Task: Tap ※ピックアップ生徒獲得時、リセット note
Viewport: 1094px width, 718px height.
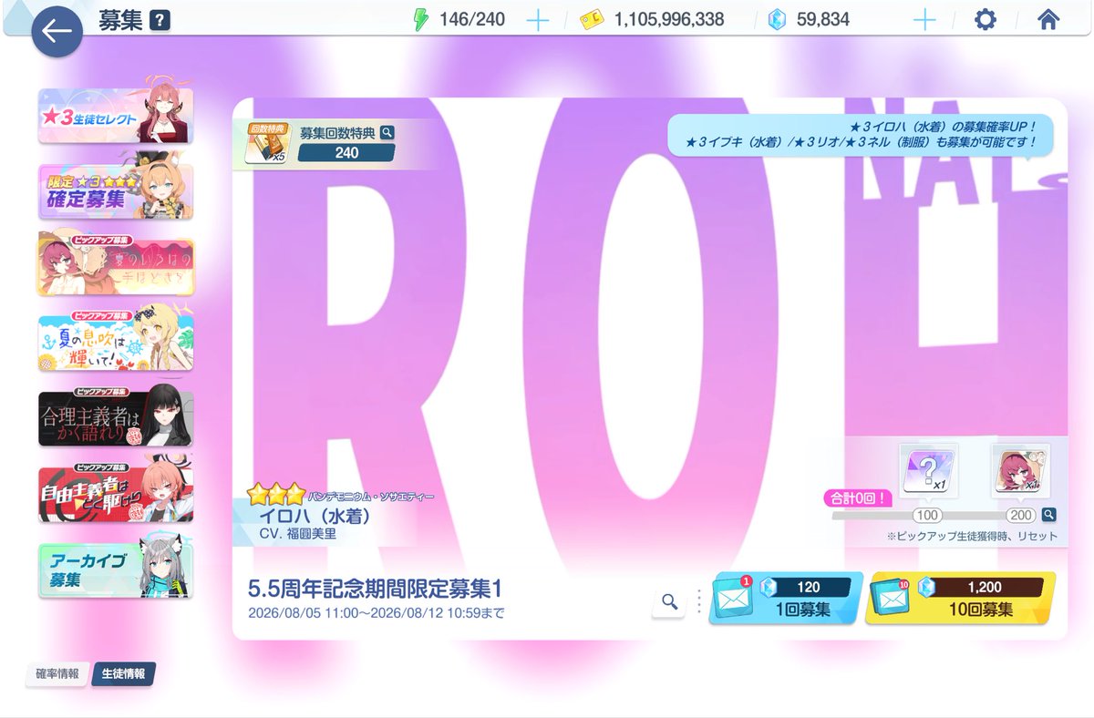Action: coord(973,536)
